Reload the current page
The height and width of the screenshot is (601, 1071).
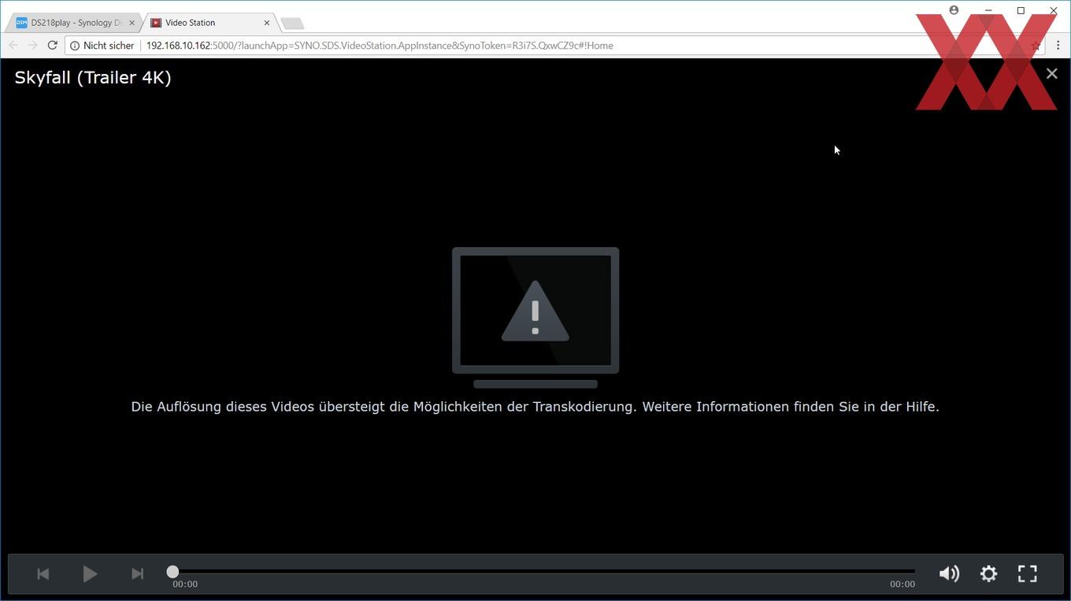pos(52,46)
